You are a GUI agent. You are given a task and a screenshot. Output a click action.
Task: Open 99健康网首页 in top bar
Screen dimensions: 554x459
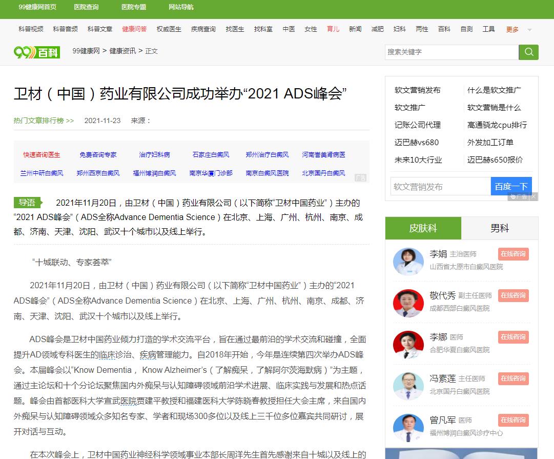37,7
